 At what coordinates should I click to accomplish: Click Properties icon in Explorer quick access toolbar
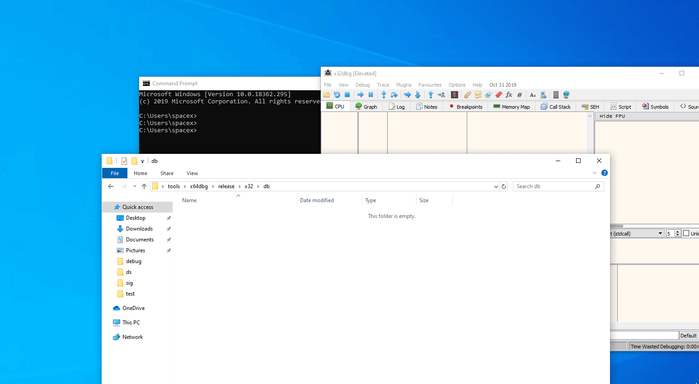click(124, 161)
